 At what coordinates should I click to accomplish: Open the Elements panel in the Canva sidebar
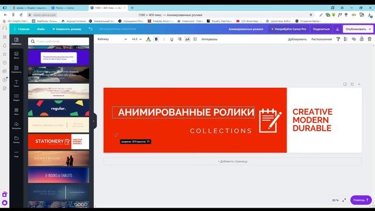coord(16,69)
